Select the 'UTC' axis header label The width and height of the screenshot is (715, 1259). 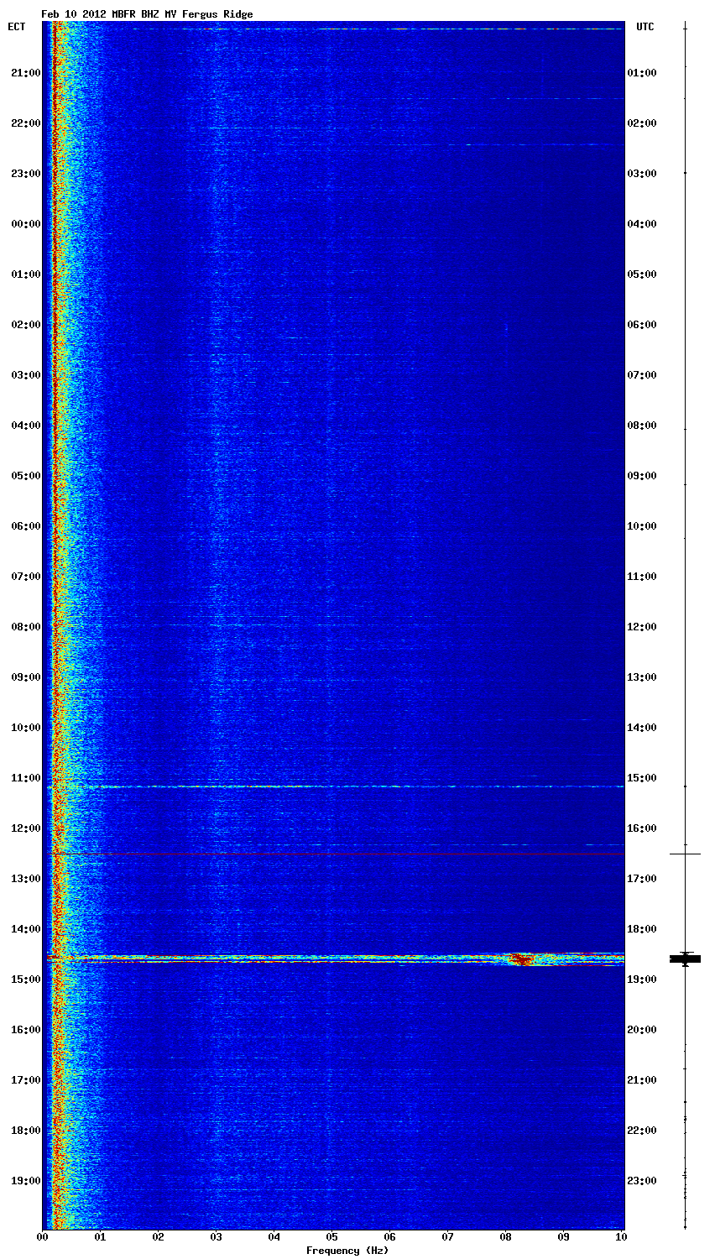(645, 27)
